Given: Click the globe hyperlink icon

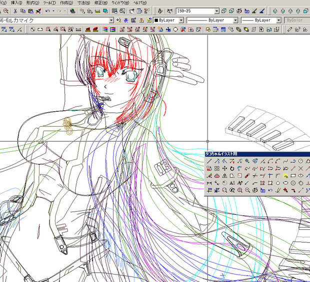Looking at the screenshot, I should point(72,11).
